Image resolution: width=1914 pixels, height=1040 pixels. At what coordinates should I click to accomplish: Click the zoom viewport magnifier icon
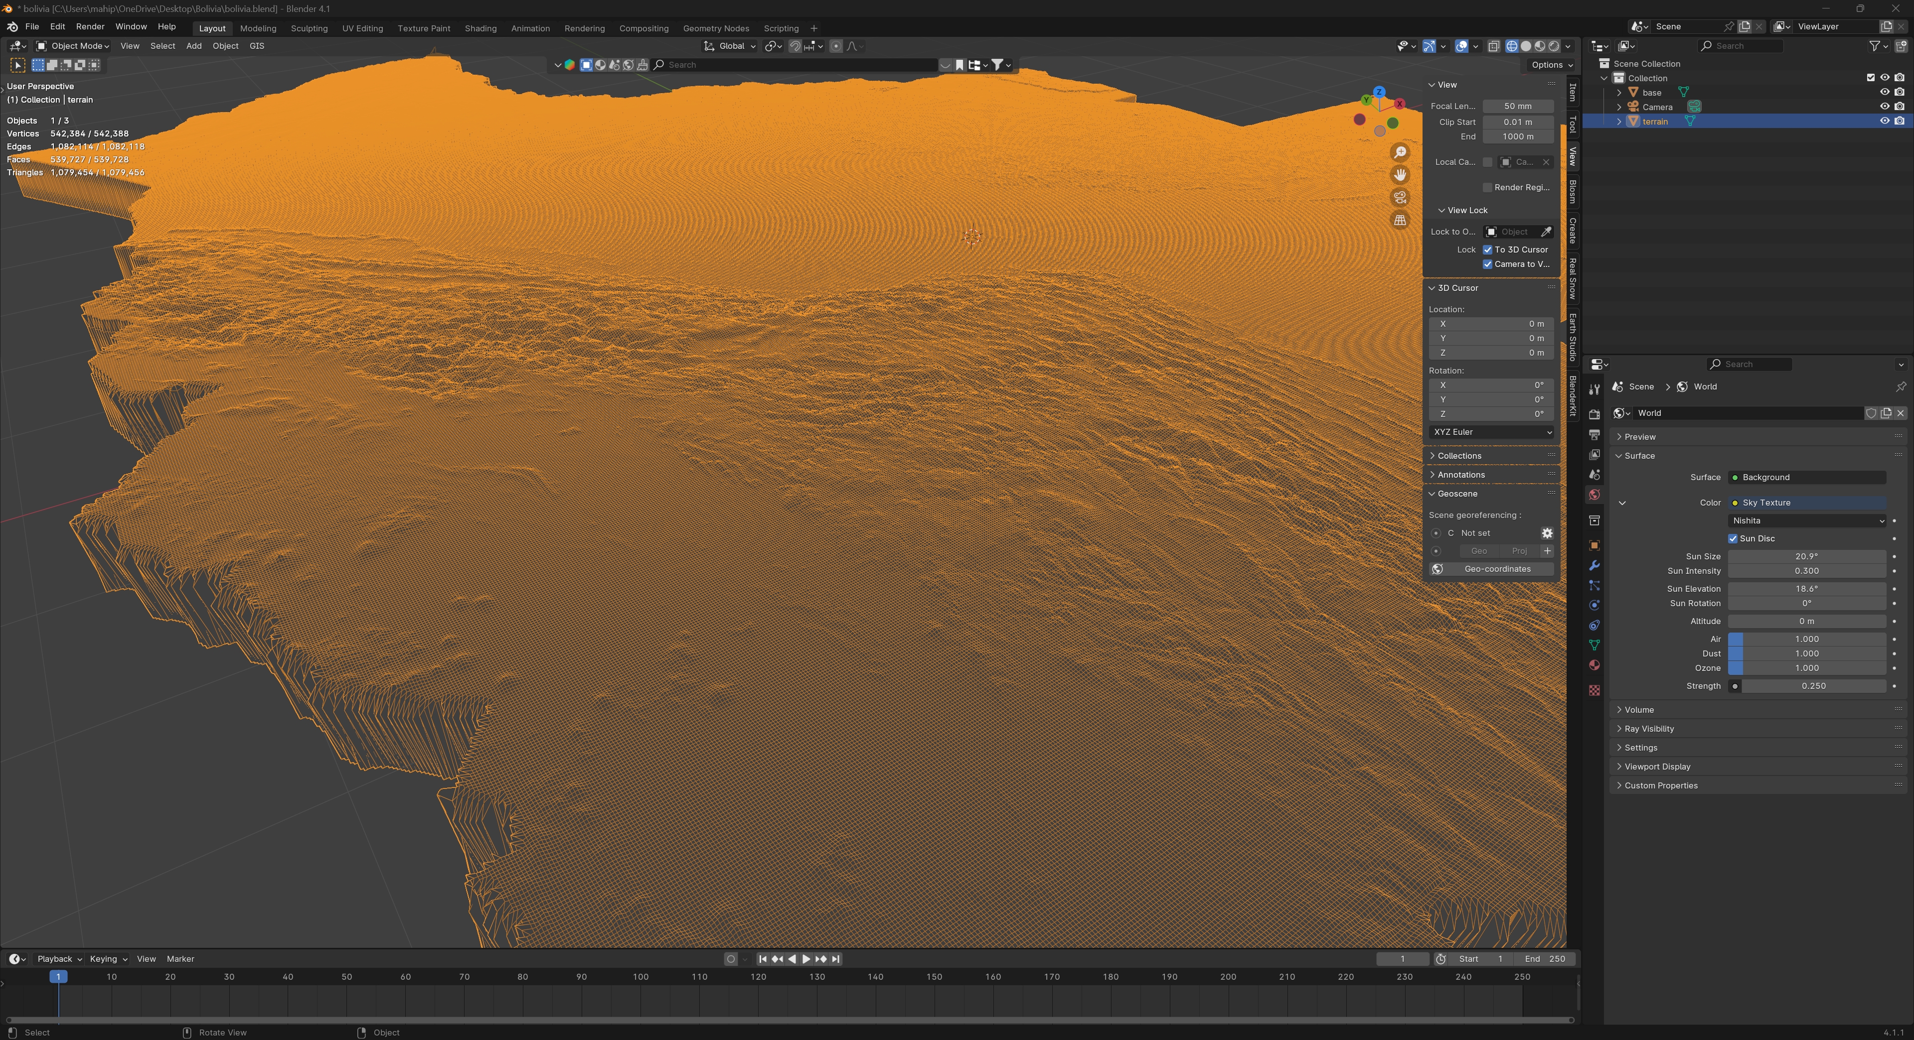(1400, 152)
